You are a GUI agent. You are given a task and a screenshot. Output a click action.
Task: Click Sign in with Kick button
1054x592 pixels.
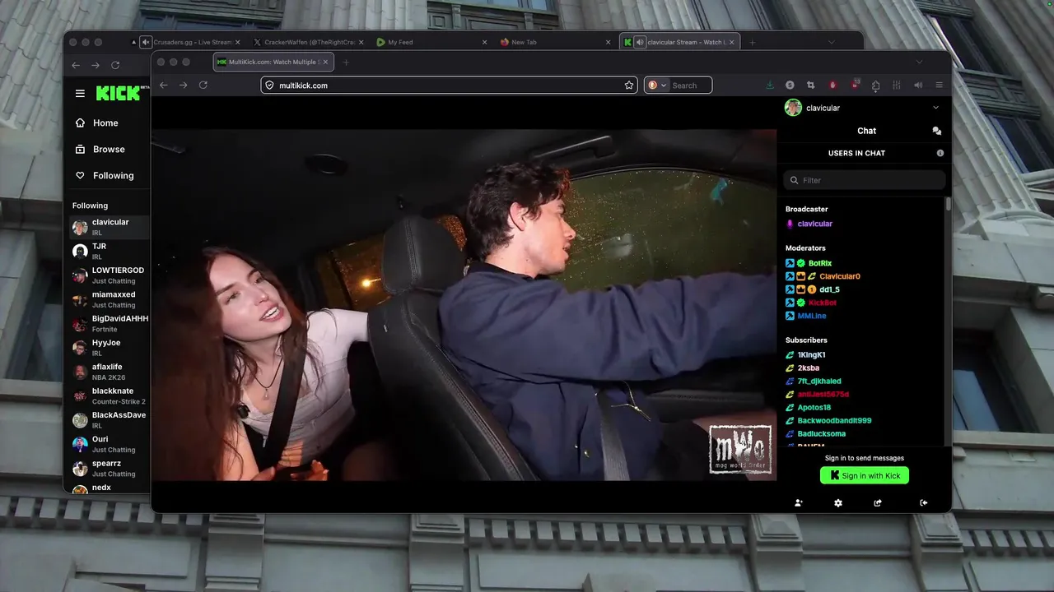(865, 475)
